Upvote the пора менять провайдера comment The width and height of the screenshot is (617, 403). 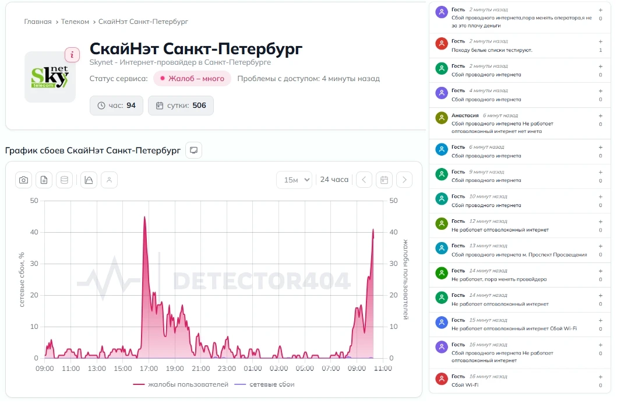(x=601, y=271)
